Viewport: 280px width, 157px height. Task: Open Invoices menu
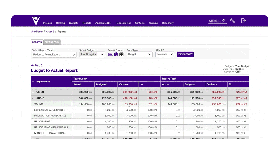coord(47,23)
